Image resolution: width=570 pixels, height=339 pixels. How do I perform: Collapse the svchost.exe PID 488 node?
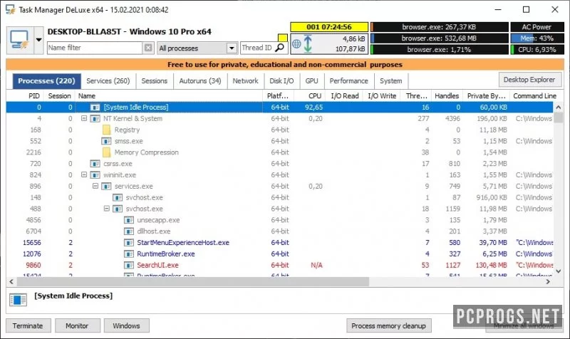click(106, 209)
